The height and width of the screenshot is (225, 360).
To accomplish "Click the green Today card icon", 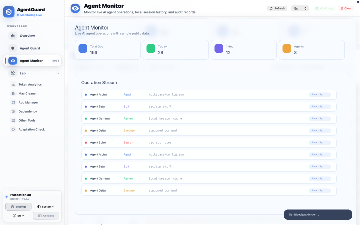I will pyautogui.click(x=151, y=48).
